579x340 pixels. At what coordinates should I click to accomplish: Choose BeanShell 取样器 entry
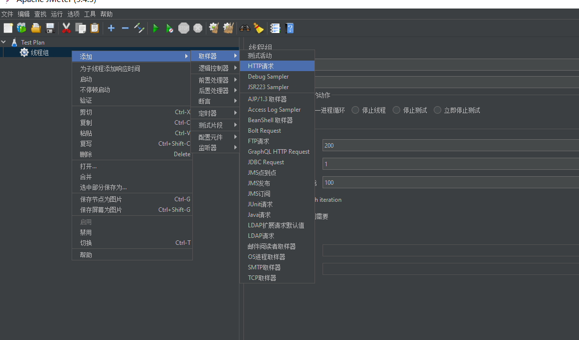[277, 120]
